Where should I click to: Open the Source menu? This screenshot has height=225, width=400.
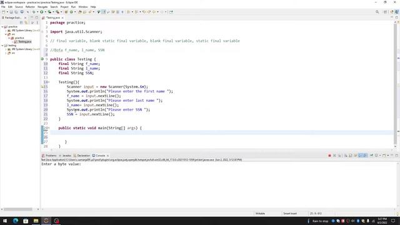point(19,7)
